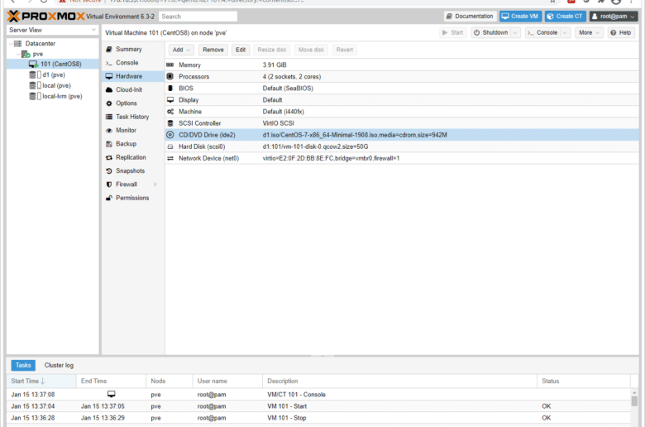Image resolution: width=645 pixels, height=427 pixels.
Task: Open the Shutdown dropdown arrow
Action: point(515,32)
